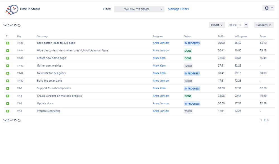
Task: Expand the Columns dropdown
Action: point(264,25)
